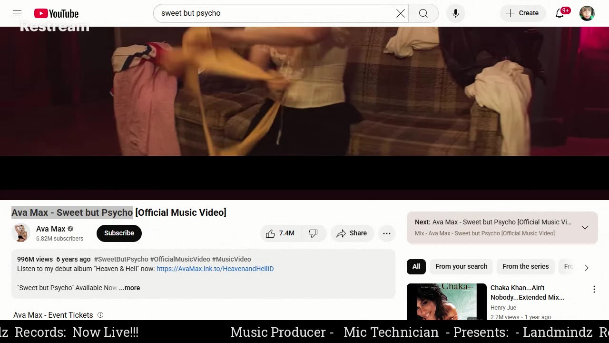The width and height of the screenshot is (609, 343).
Task: Subscribe to Ava Max
Action: tap(119, 233)
